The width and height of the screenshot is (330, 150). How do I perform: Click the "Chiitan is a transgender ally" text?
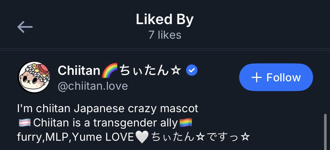click(106, 123)
